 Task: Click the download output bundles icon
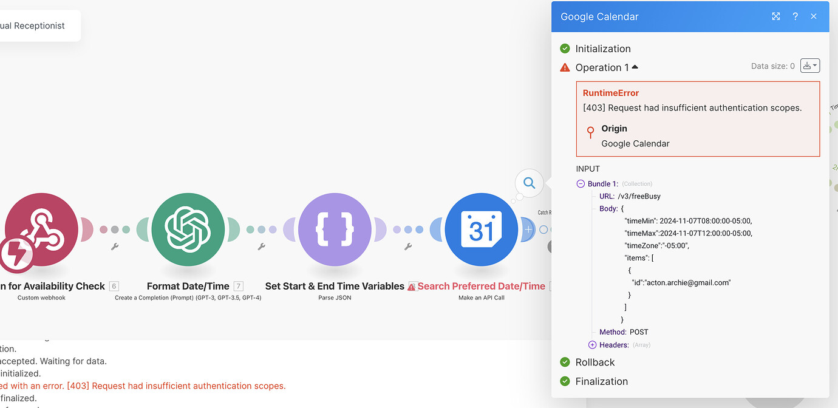pyautogui.click(x=808, y=66)
